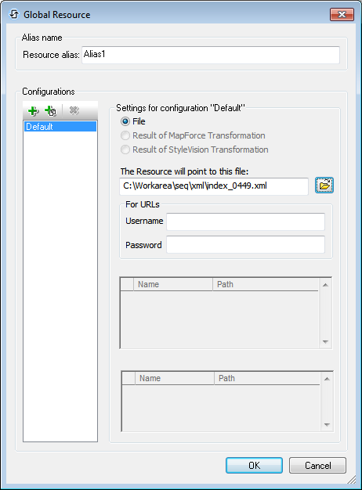362x490 pixels.
Task: Click lower table scroll down arrow
Action: [327, 424]
